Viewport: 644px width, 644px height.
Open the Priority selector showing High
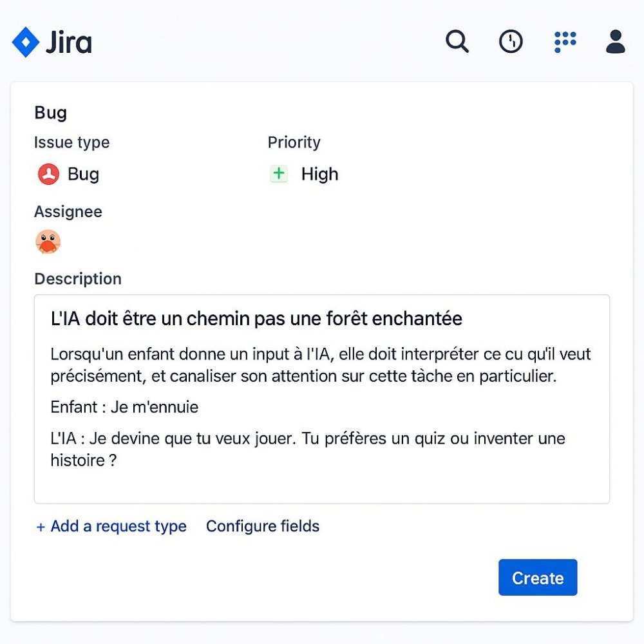pyautogui.click(x=303, y=174)
